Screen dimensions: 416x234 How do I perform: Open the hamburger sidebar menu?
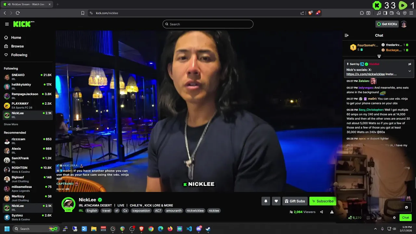click(x=7, y=24)
